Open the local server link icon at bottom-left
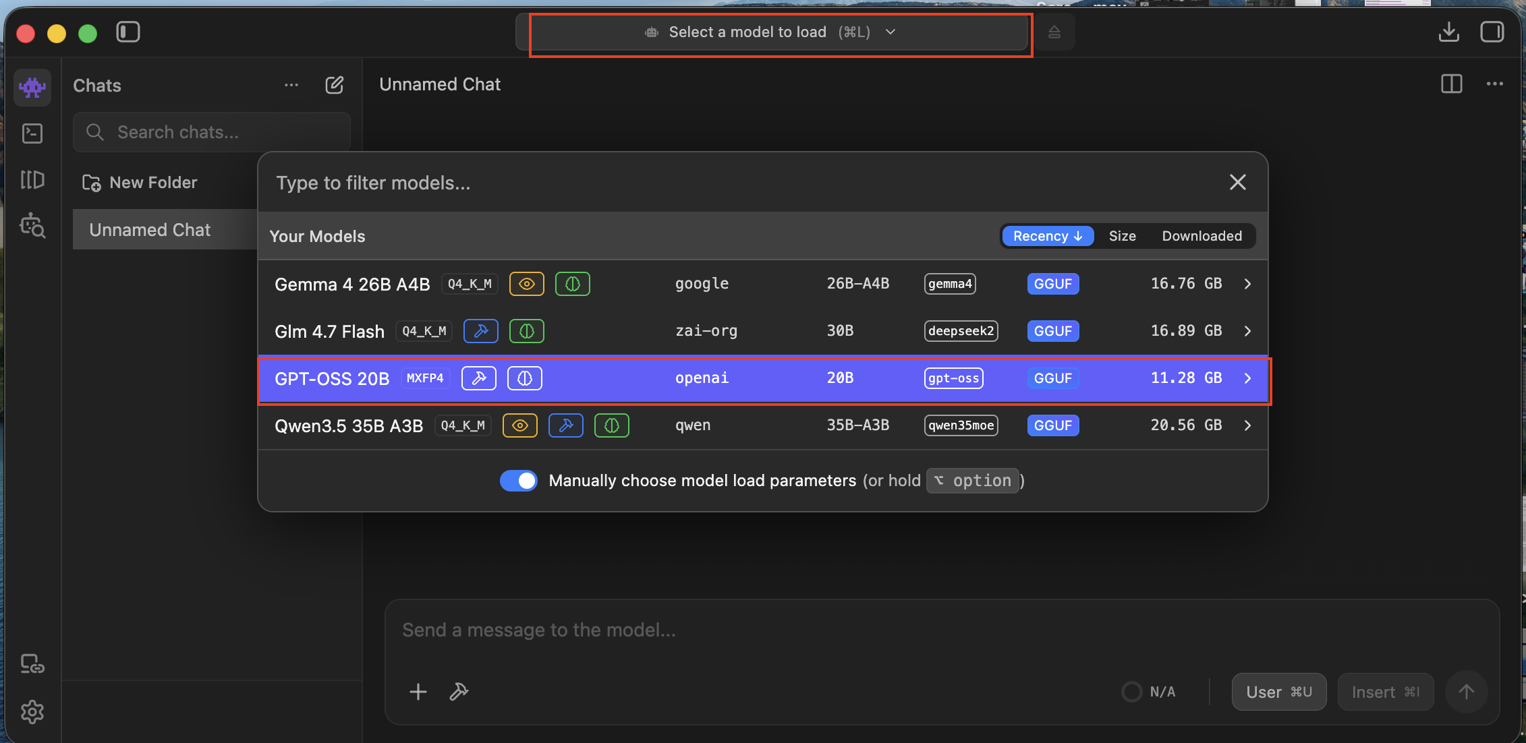This screenshot has width=1526, height=743. pos(32,664)
